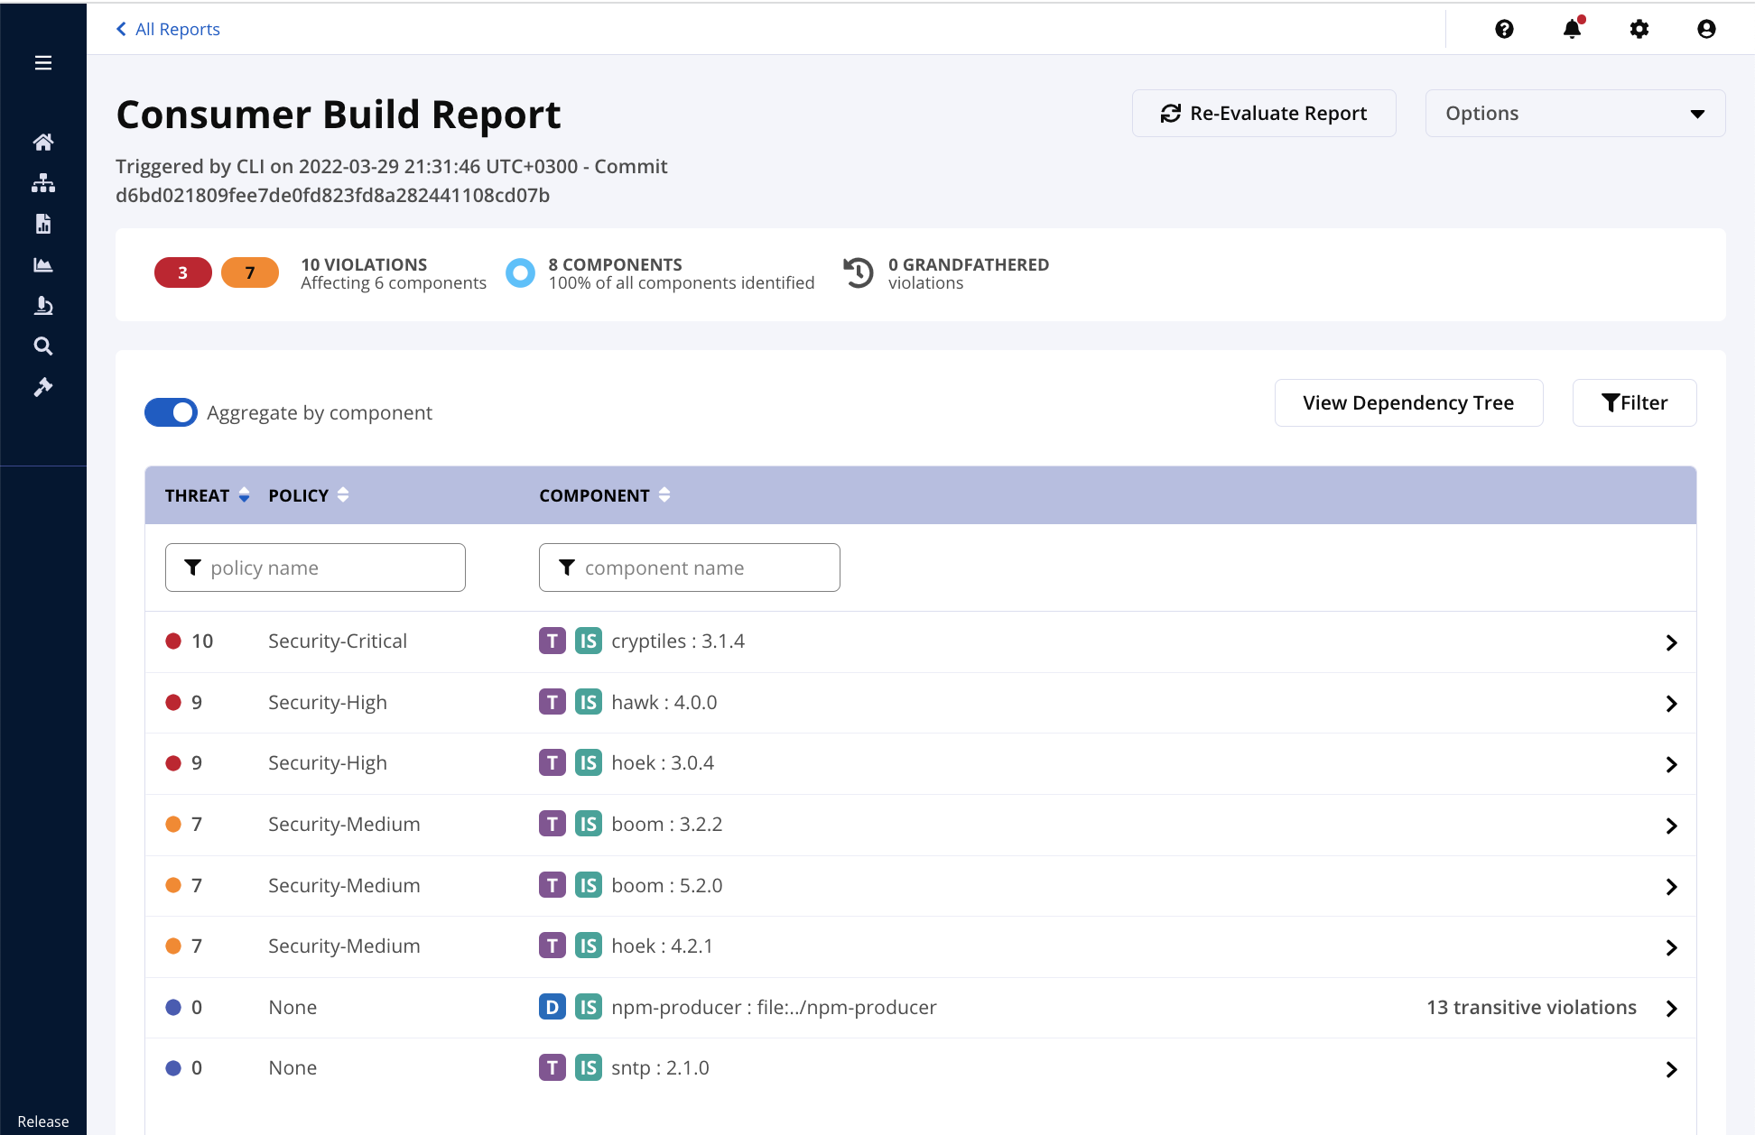Viewport: 1755px width, 1135px height.
Task: Click the 8 COMPONENTS summary text
Action: coord(615,264)
